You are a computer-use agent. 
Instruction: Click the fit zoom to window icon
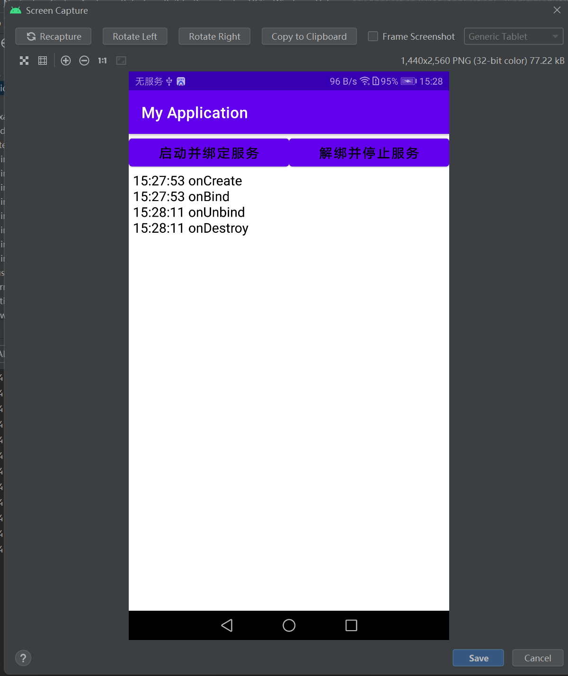24,61
